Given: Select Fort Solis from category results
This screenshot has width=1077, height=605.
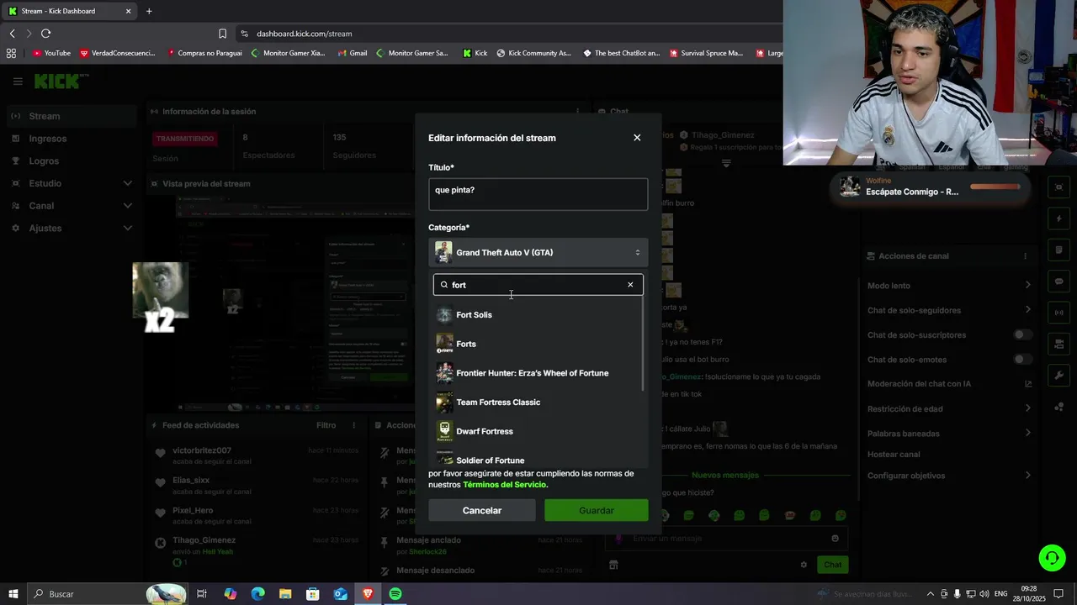Looking at the screenshot, I should click(x=538, y=315).
